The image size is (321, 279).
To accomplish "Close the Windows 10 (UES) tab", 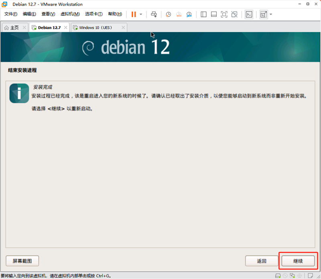I will [123, 27].
